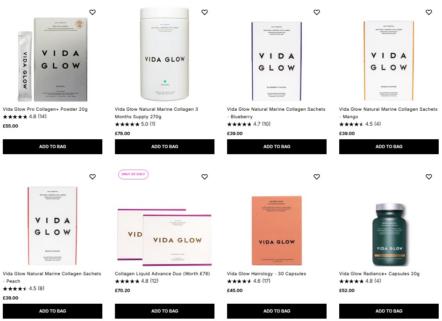Image resolution: width=442 pixels, height=321 pixels.
Task: Click the wishlist heart on Pro Collagen+ Powder
Action: pos(93,12)
